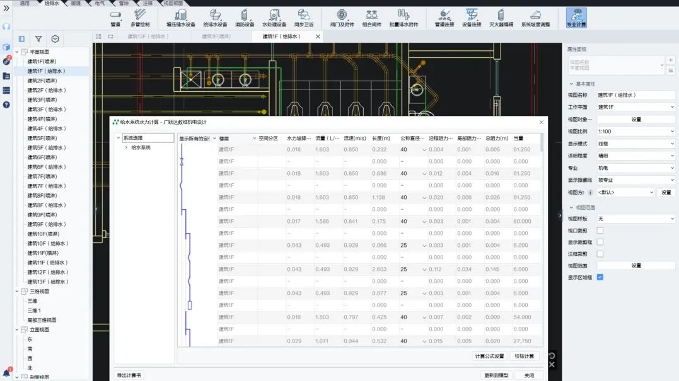Click the list menu icon in properties panel
This screenshot has height=381, width=679.
tap(670, 70)
